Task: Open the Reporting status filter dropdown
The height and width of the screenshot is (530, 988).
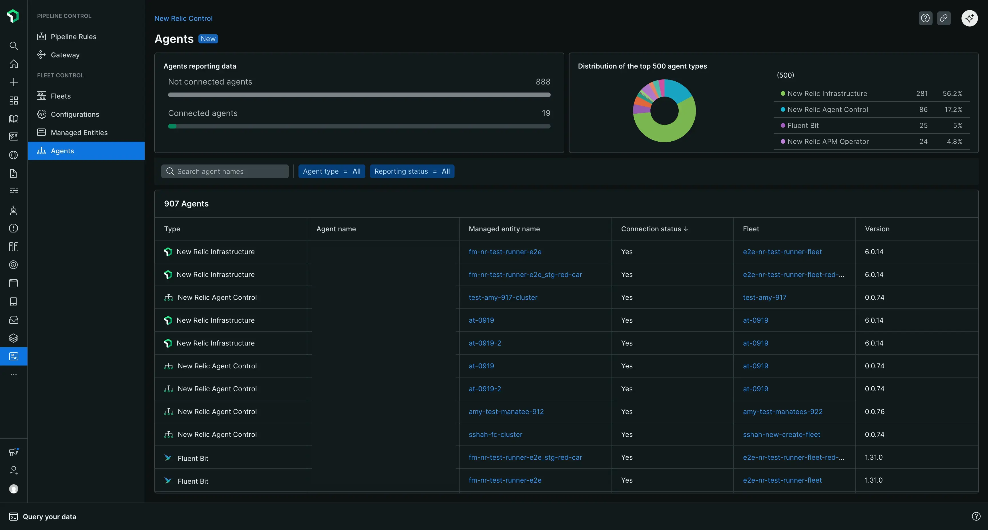Action: 412,171
